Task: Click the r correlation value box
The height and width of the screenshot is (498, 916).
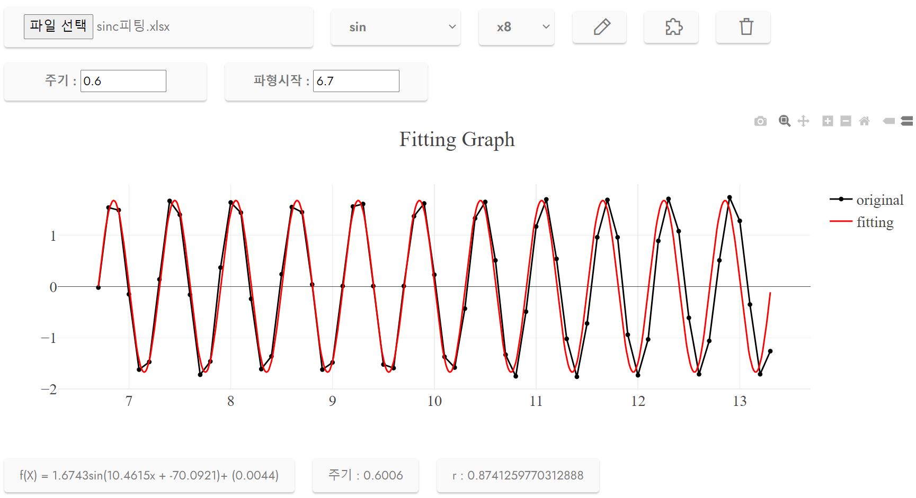Action: click(x=517, y=475)
